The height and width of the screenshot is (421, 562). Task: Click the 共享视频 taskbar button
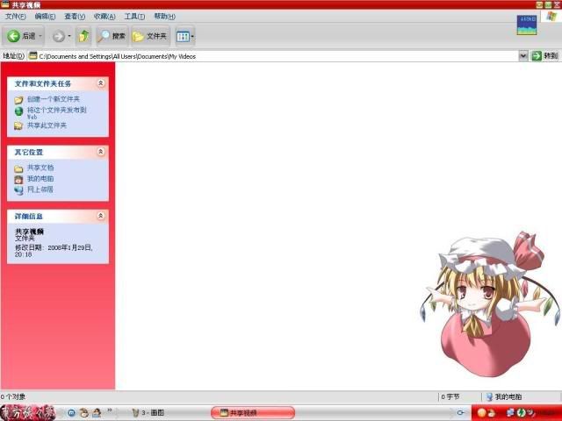click(253, 413)
